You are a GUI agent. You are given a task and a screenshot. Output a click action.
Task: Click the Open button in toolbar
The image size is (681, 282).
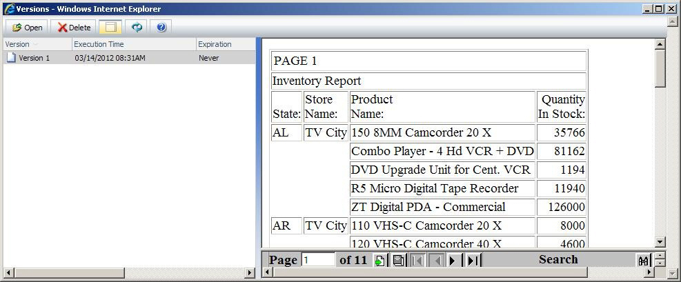tap(27, 28)
